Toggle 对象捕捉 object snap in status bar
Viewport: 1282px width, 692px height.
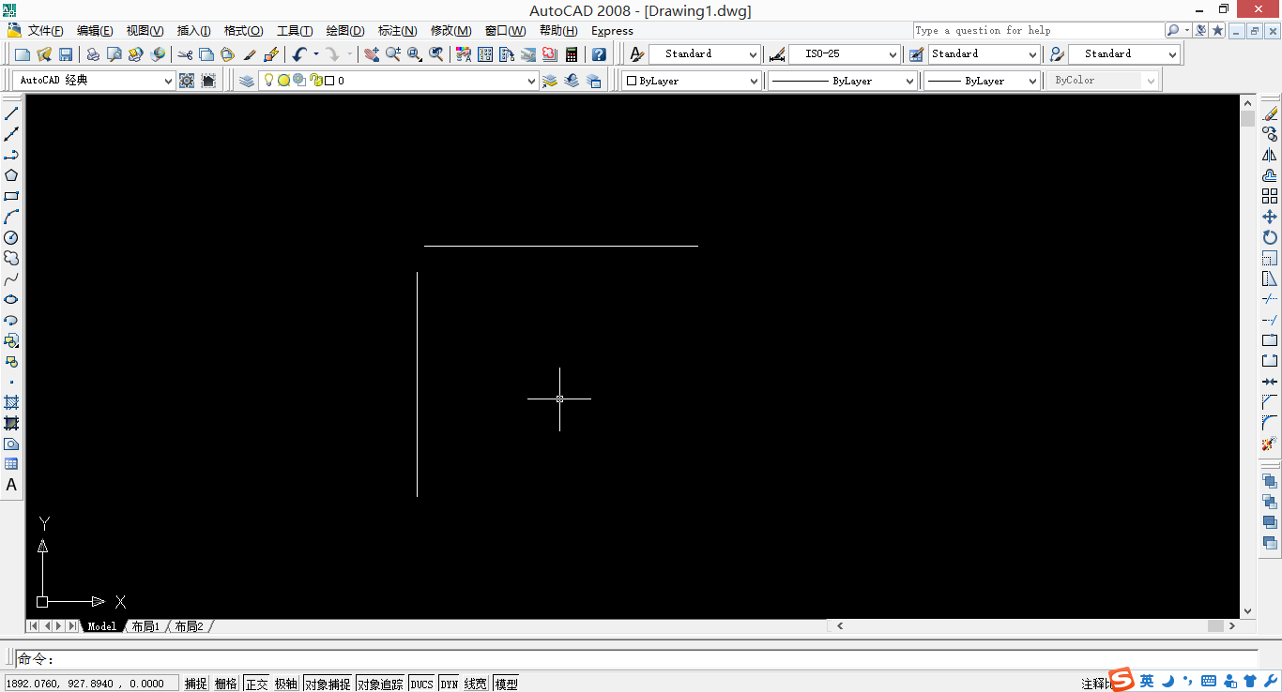(x=328, y=684)
